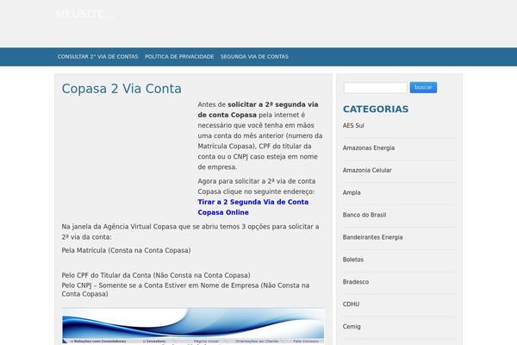The height and width of the screenshot is (345, 517).
Task: Open the Banco do Brasil category
Action: tap(364, 215)
